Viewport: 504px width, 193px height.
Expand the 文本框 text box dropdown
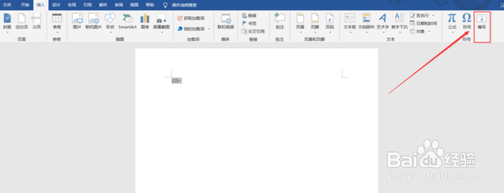350,32
